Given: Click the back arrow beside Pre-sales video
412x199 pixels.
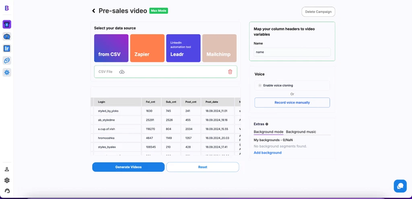Looking at the screenshot, I should (x=94, y=11).
